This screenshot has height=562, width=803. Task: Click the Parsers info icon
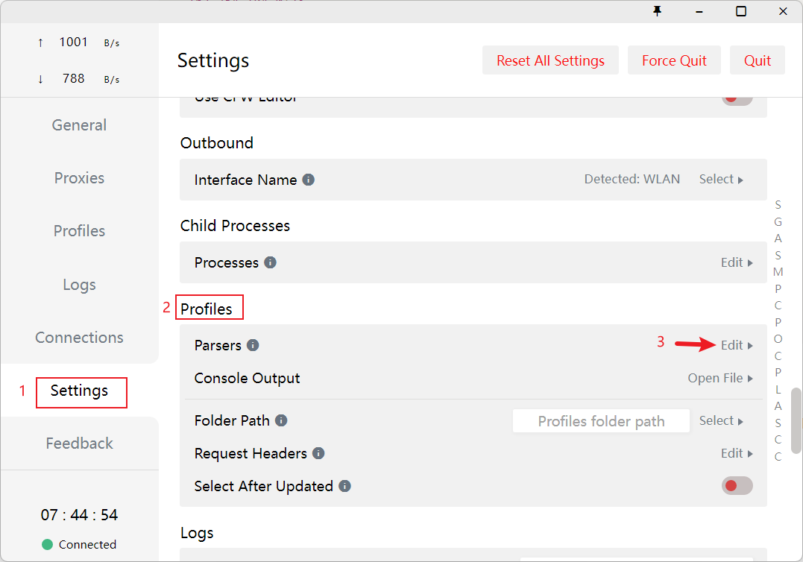coord(252,345)
